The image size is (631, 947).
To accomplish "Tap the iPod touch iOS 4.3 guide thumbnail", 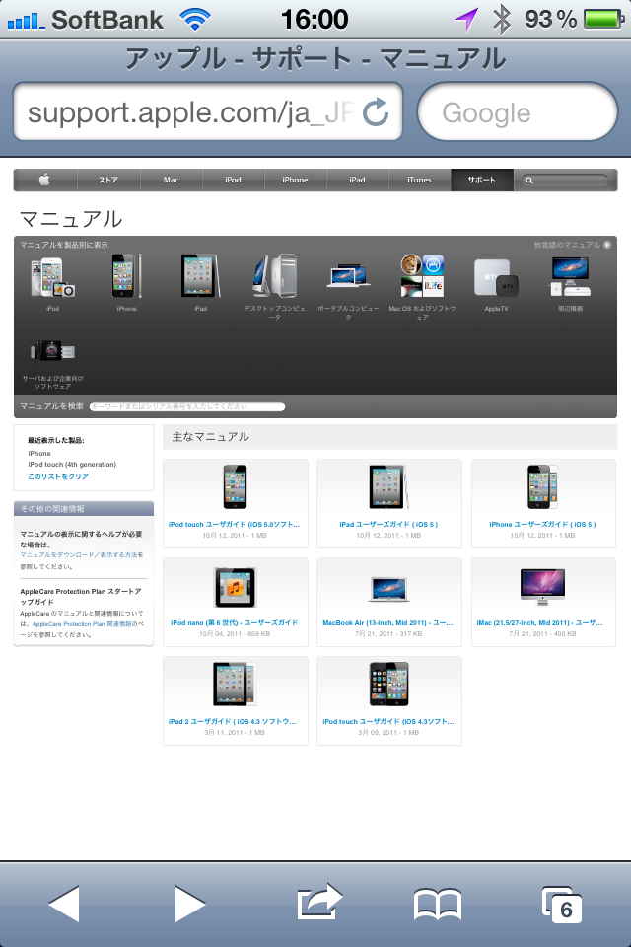I will click(x=388, y=684).
